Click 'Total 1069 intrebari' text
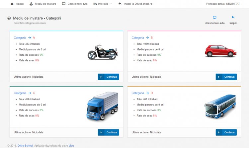 [148, 44]
